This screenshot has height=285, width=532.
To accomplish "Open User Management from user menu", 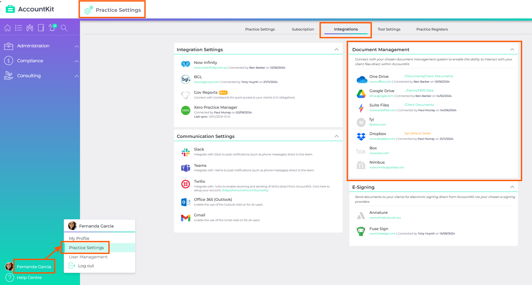I will (x=88, y=257).
